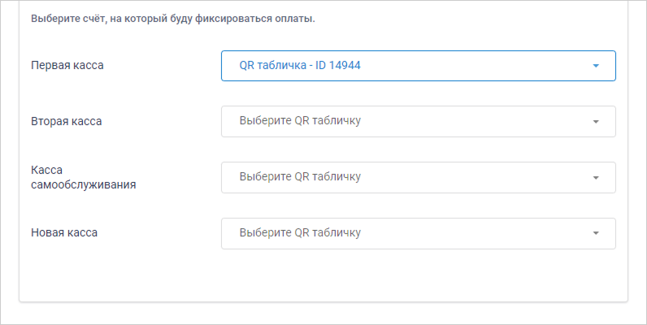This screenshot has height=325, width=647.
Task: Click the 'Новая касса' label
Action: (x=63, y=232)
